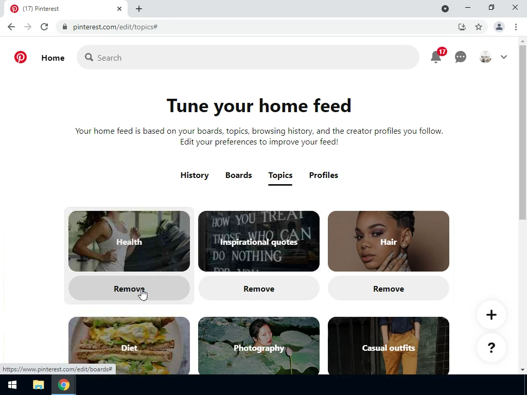Switch to the History tab
This screenshot has height=395, width=527.
195,175
